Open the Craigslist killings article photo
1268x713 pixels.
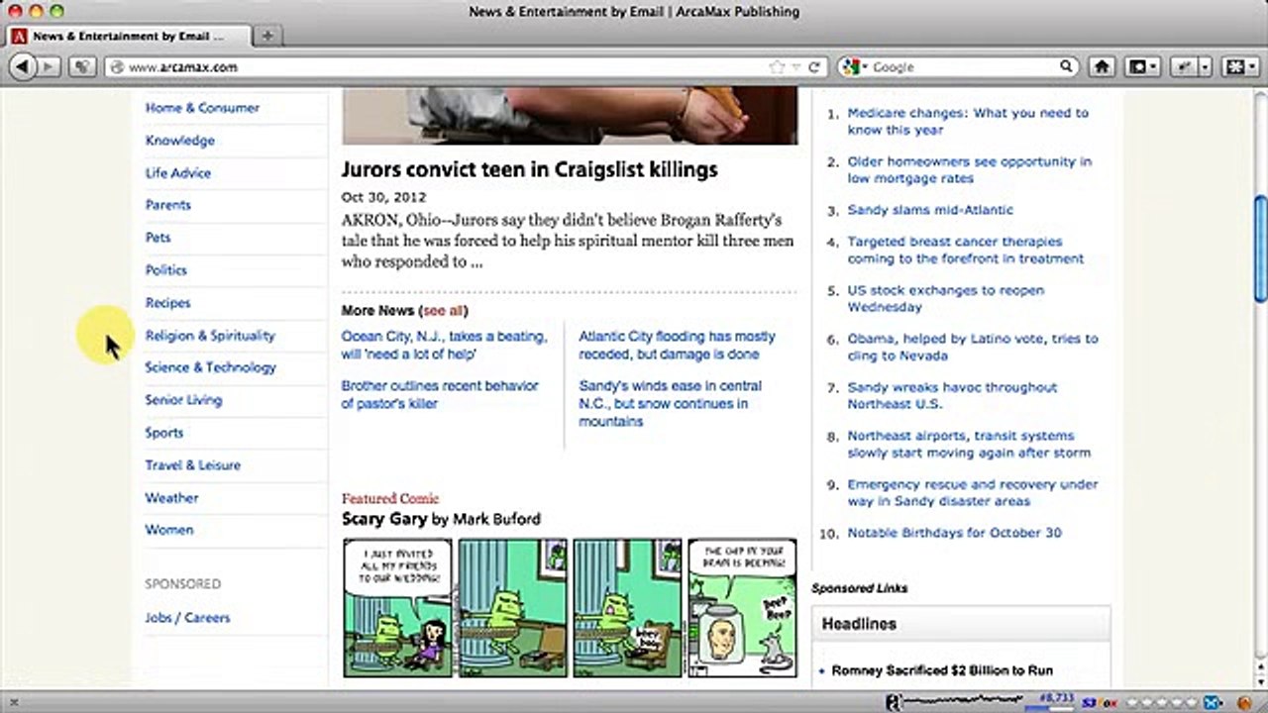570,115
